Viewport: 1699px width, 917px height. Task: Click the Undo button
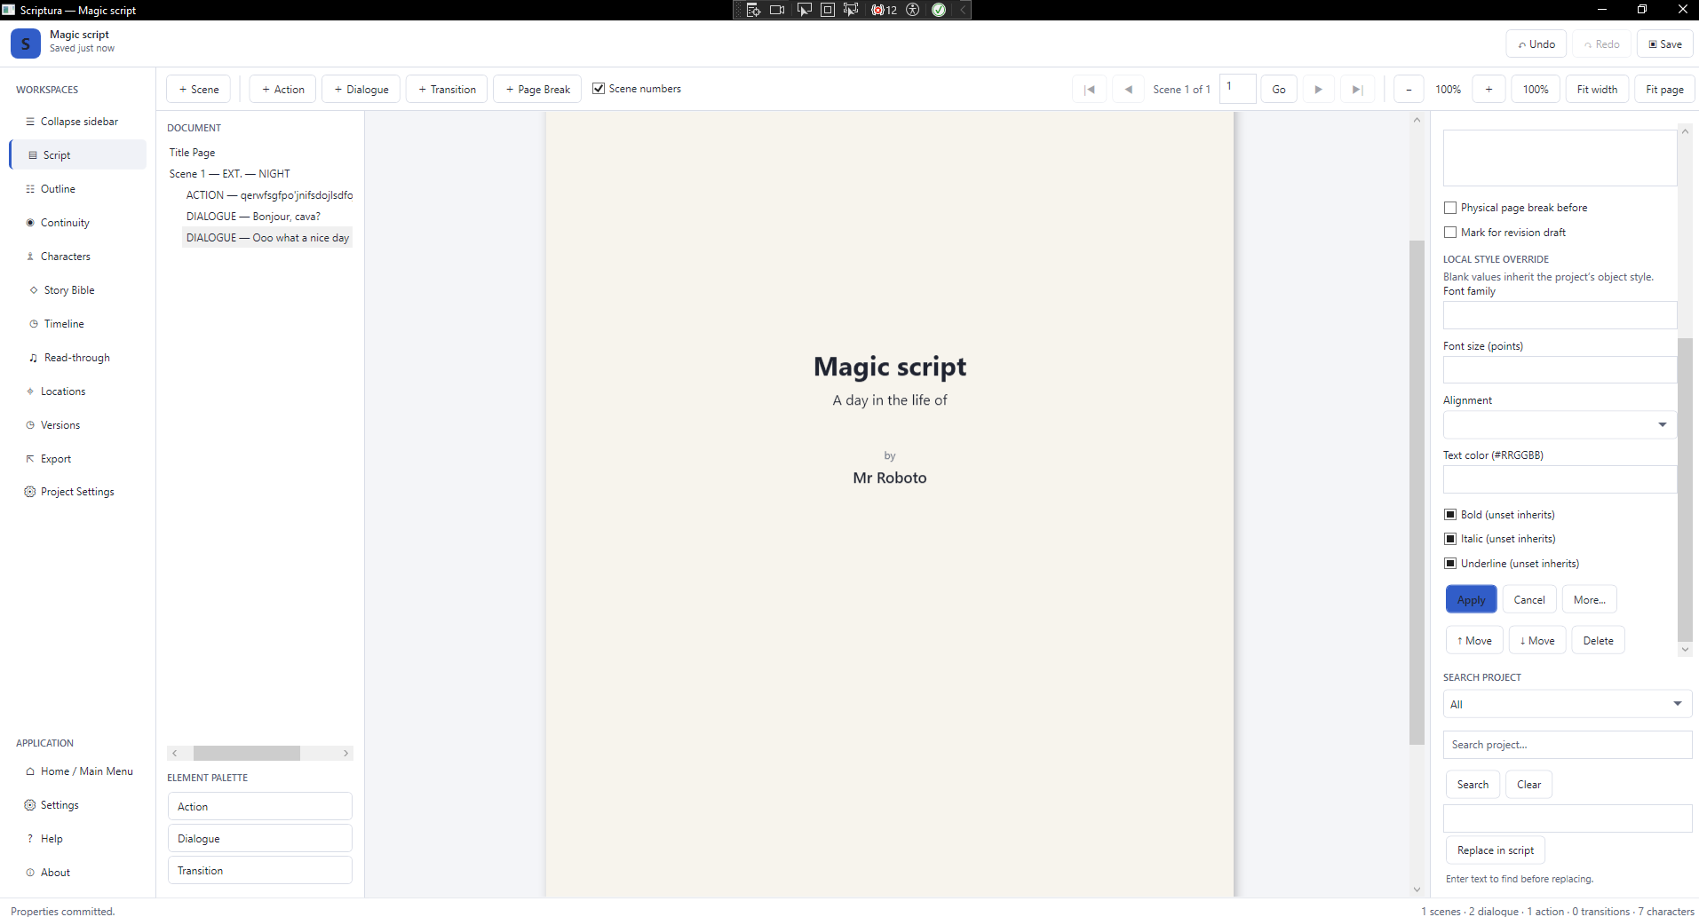click(1536, 44)
